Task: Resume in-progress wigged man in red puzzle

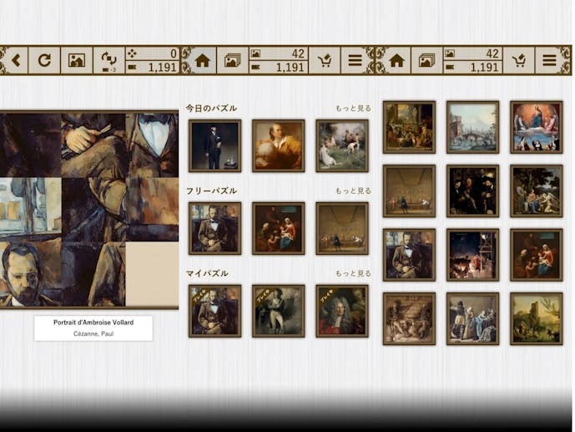Action: click(342, 311)
